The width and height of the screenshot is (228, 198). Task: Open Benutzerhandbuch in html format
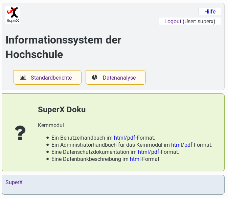(x=119, y=138)
